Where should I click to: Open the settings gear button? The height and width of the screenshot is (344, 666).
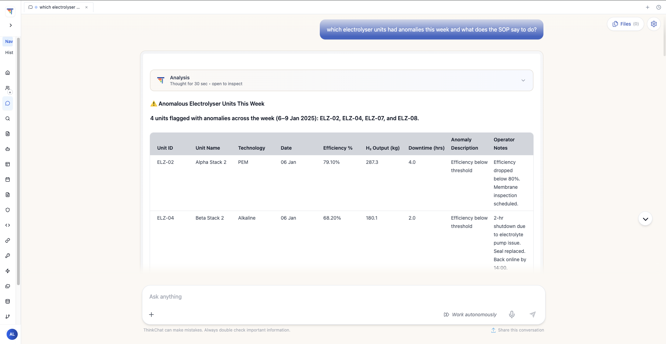654,24
